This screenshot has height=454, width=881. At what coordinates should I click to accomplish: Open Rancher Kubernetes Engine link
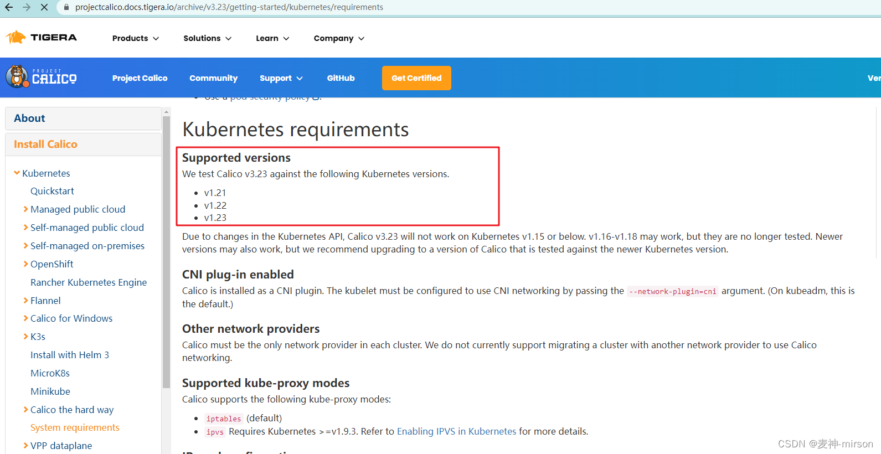point(89,282)
